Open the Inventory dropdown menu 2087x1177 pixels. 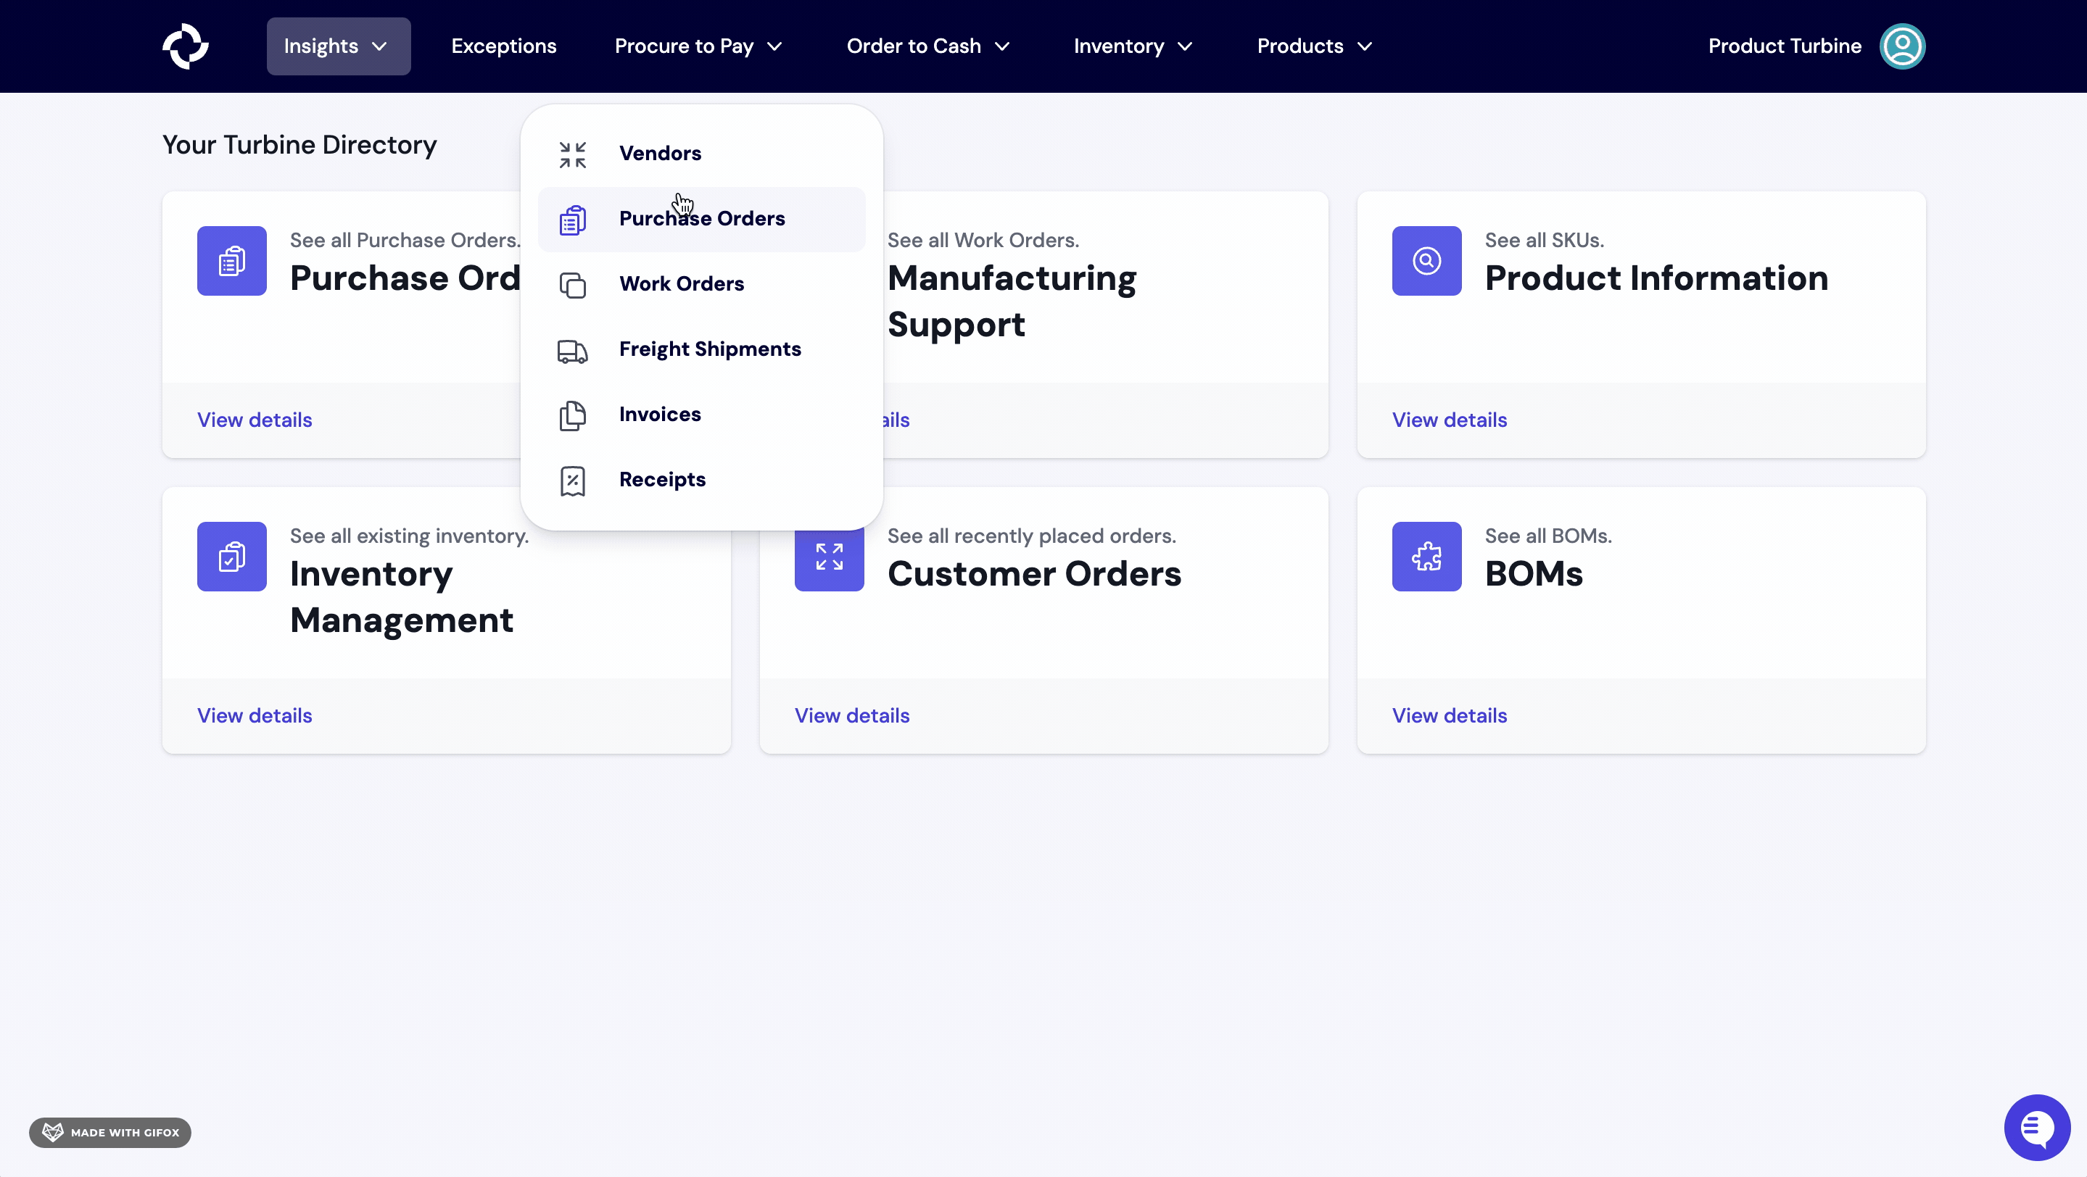(1133, 46)
